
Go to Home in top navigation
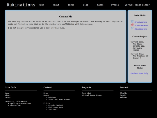coord(41,5)
